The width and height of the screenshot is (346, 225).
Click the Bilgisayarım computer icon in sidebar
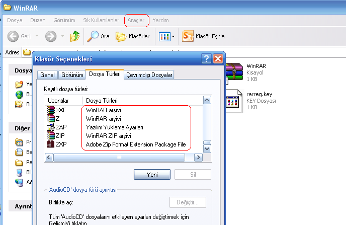click(19, 172)
